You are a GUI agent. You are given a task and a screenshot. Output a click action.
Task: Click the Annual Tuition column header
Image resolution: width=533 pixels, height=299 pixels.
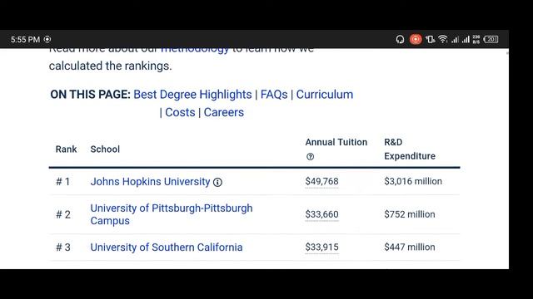(336, 142)
